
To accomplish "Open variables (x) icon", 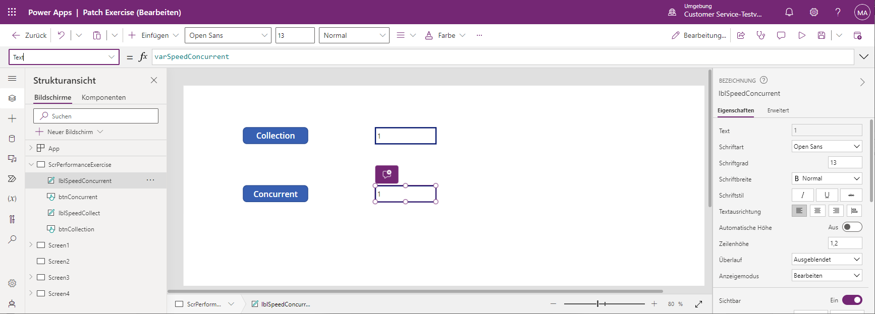I will [12, 199].
